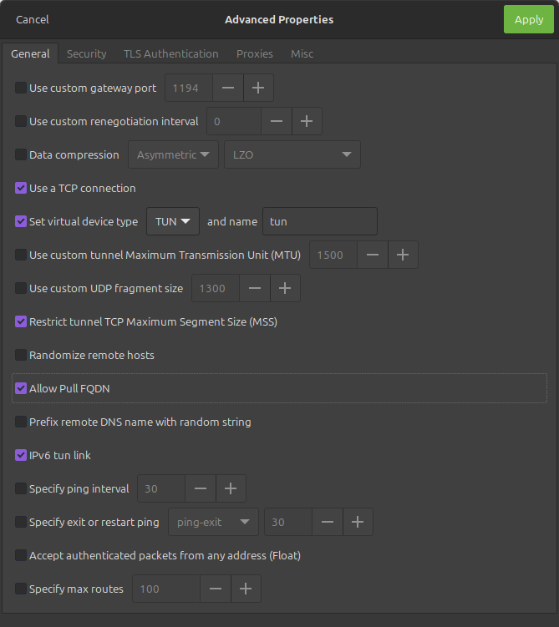Switch to the Security tab
Image resolution: width=559 pixels, height=627 pixels.
pos(87,53)
